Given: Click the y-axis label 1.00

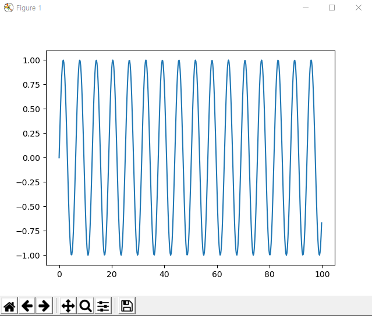Looking at the screenshot, I should (31, 60).
